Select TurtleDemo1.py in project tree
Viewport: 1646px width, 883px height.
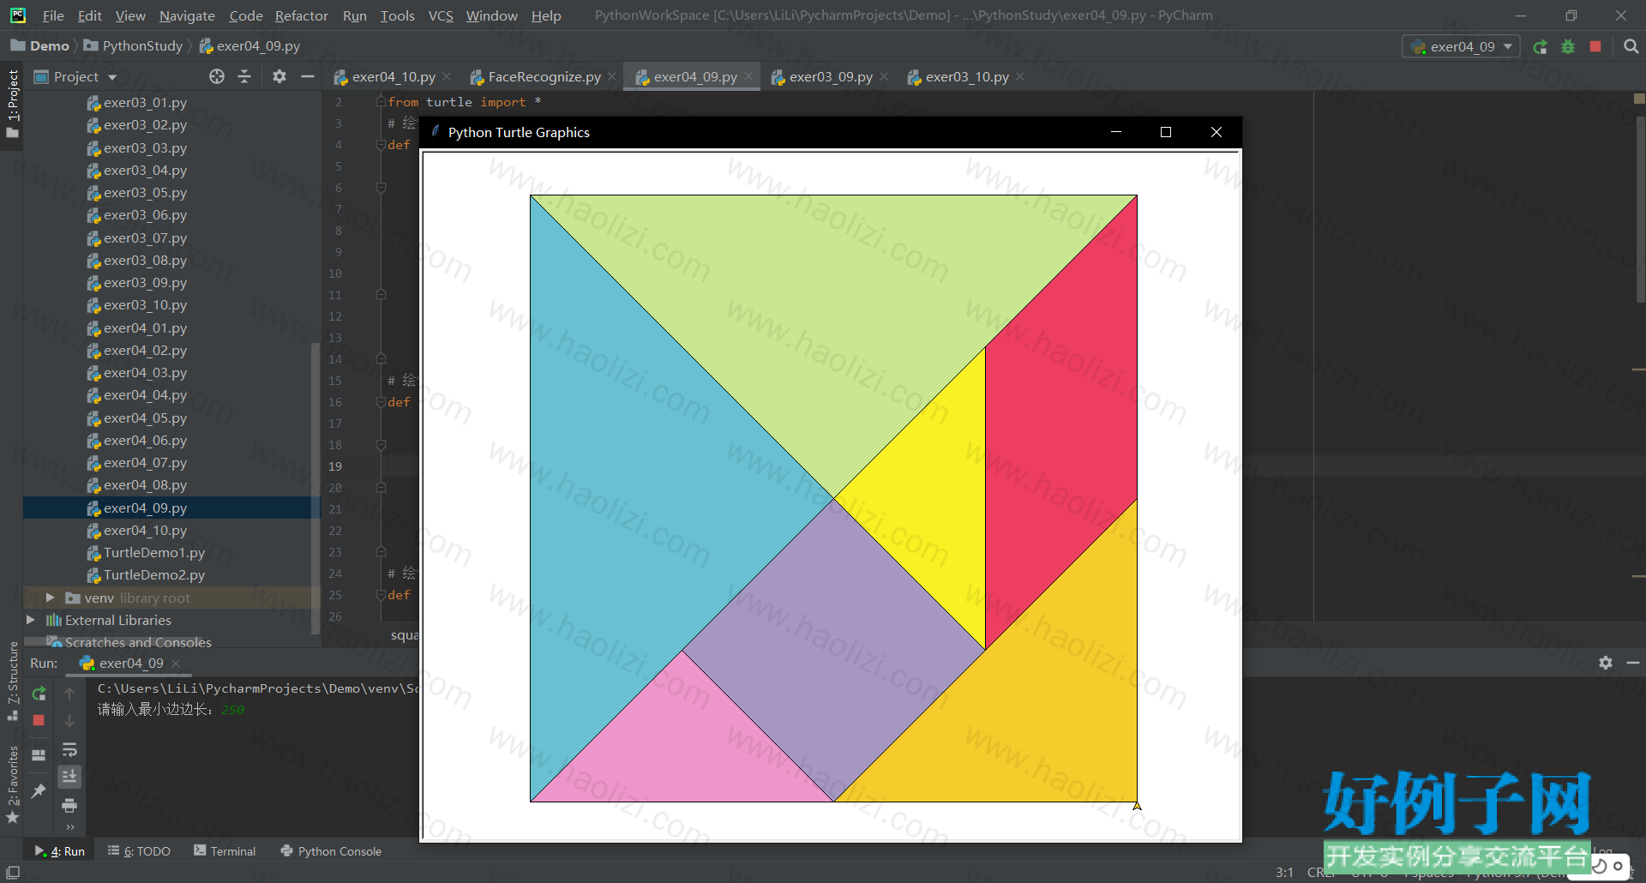pos(154,553)
